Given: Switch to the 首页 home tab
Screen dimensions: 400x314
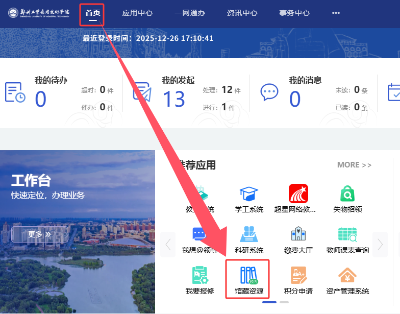Looking at the screenshot, I should (x=93, y=13).
